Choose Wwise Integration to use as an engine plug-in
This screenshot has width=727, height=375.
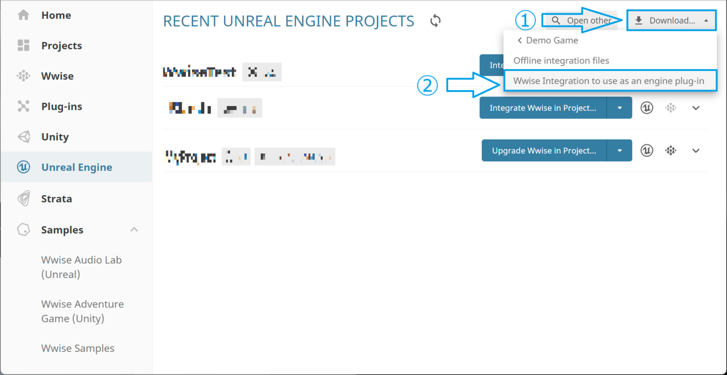(x=610, y=80)
